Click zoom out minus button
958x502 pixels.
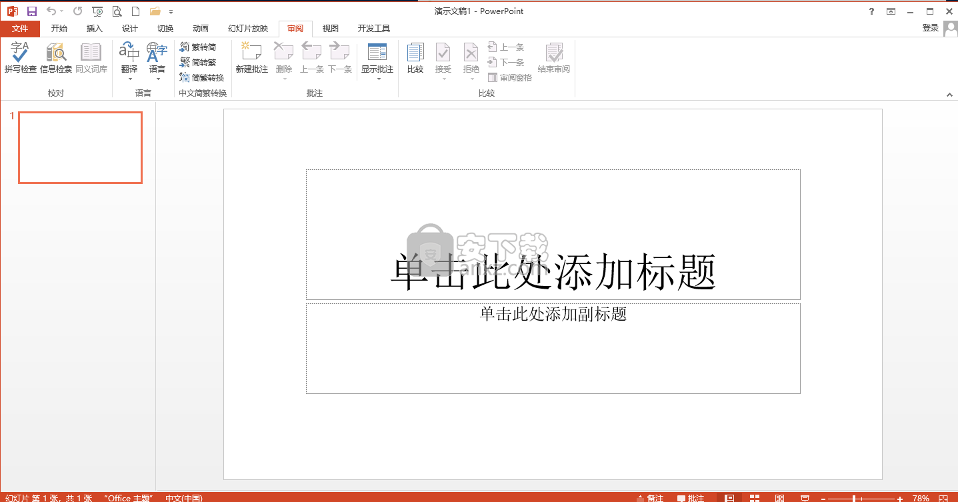(824, 498)
